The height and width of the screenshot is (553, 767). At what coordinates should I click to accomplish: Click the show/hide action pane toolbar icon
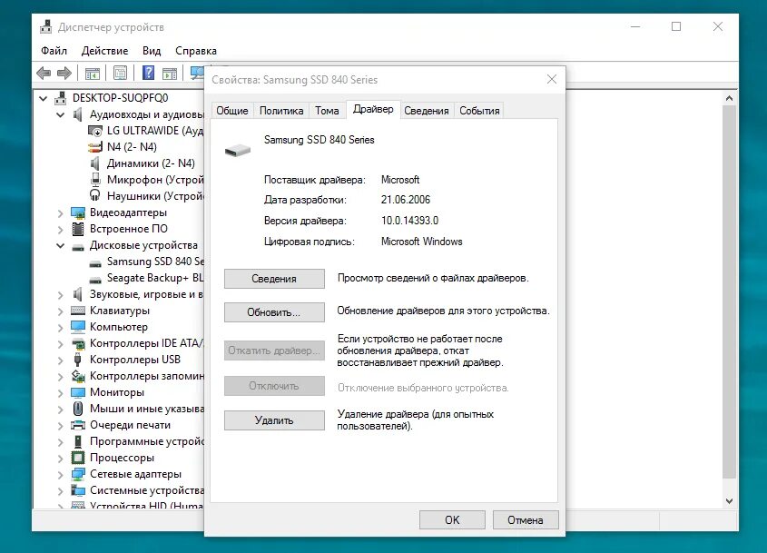click(x=170, y=74)
